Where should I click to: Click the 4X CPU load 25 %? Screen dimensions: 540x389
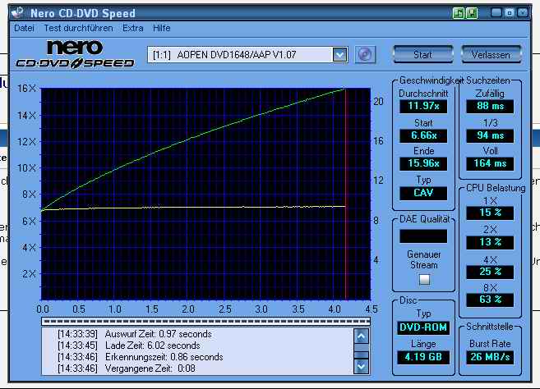coord(490,272)
